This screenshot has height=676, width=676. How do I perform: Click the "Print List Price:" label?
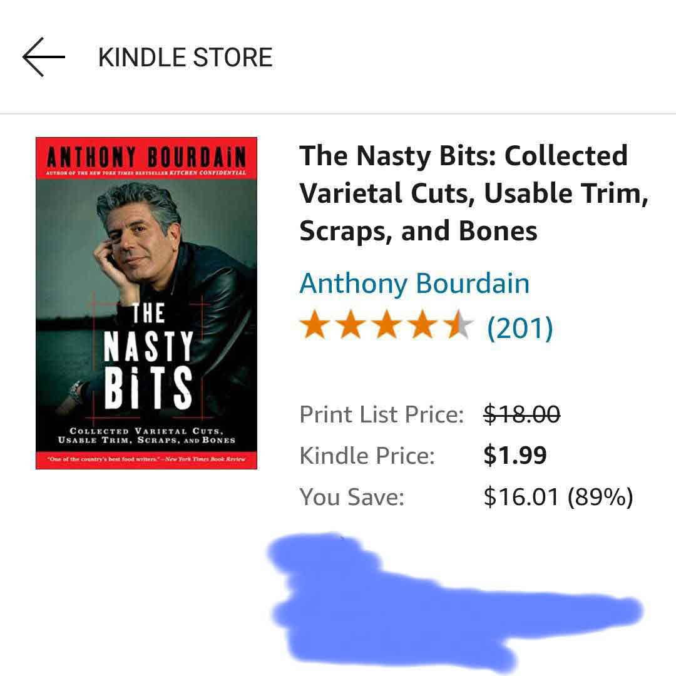coord(382,414)
